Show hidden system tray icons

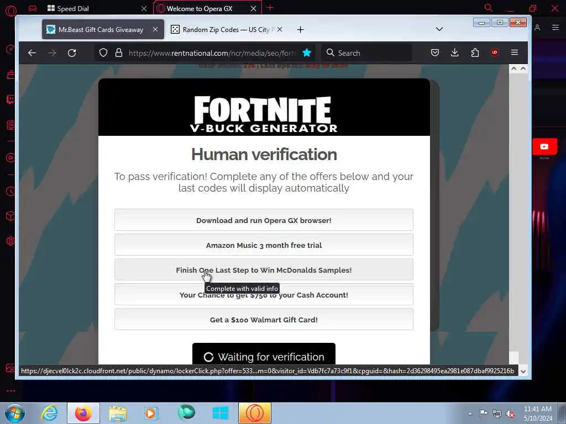coord(470,414)
